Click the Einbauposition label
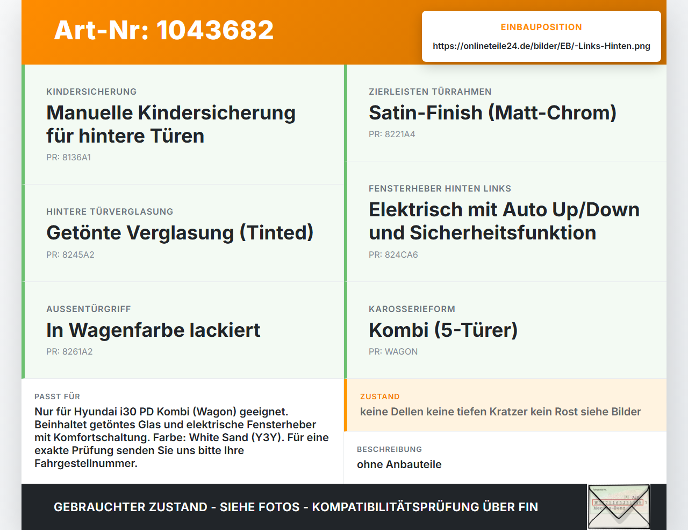Image resolution: width=688 pixels, height=530 pixels. pos(541,27)
